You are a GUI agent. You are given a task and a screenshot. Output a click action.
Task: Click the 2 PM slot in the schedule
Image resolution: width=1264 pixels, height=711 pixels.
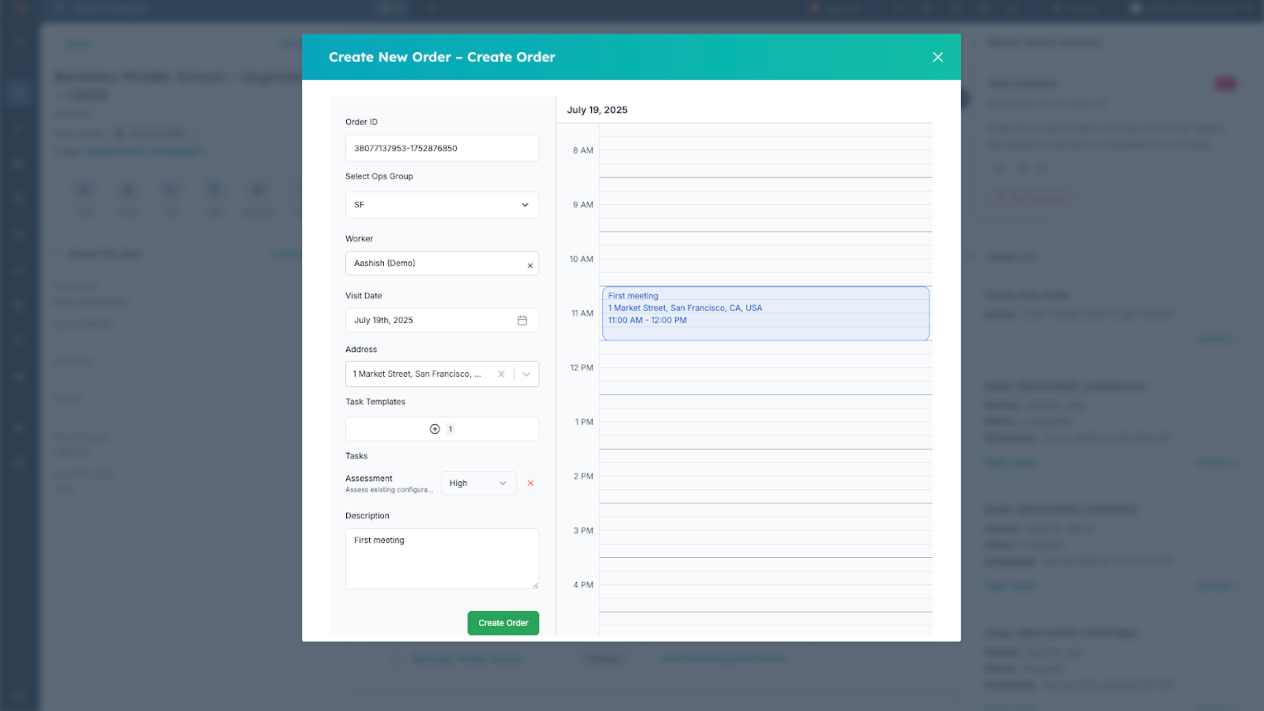766,476
